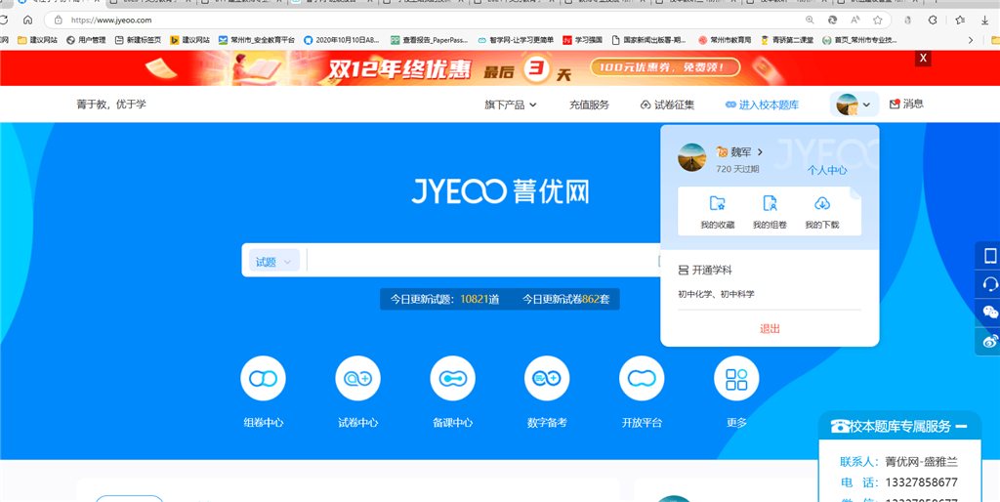Click headset customer service sidebar icon

[x=990, y=284]
